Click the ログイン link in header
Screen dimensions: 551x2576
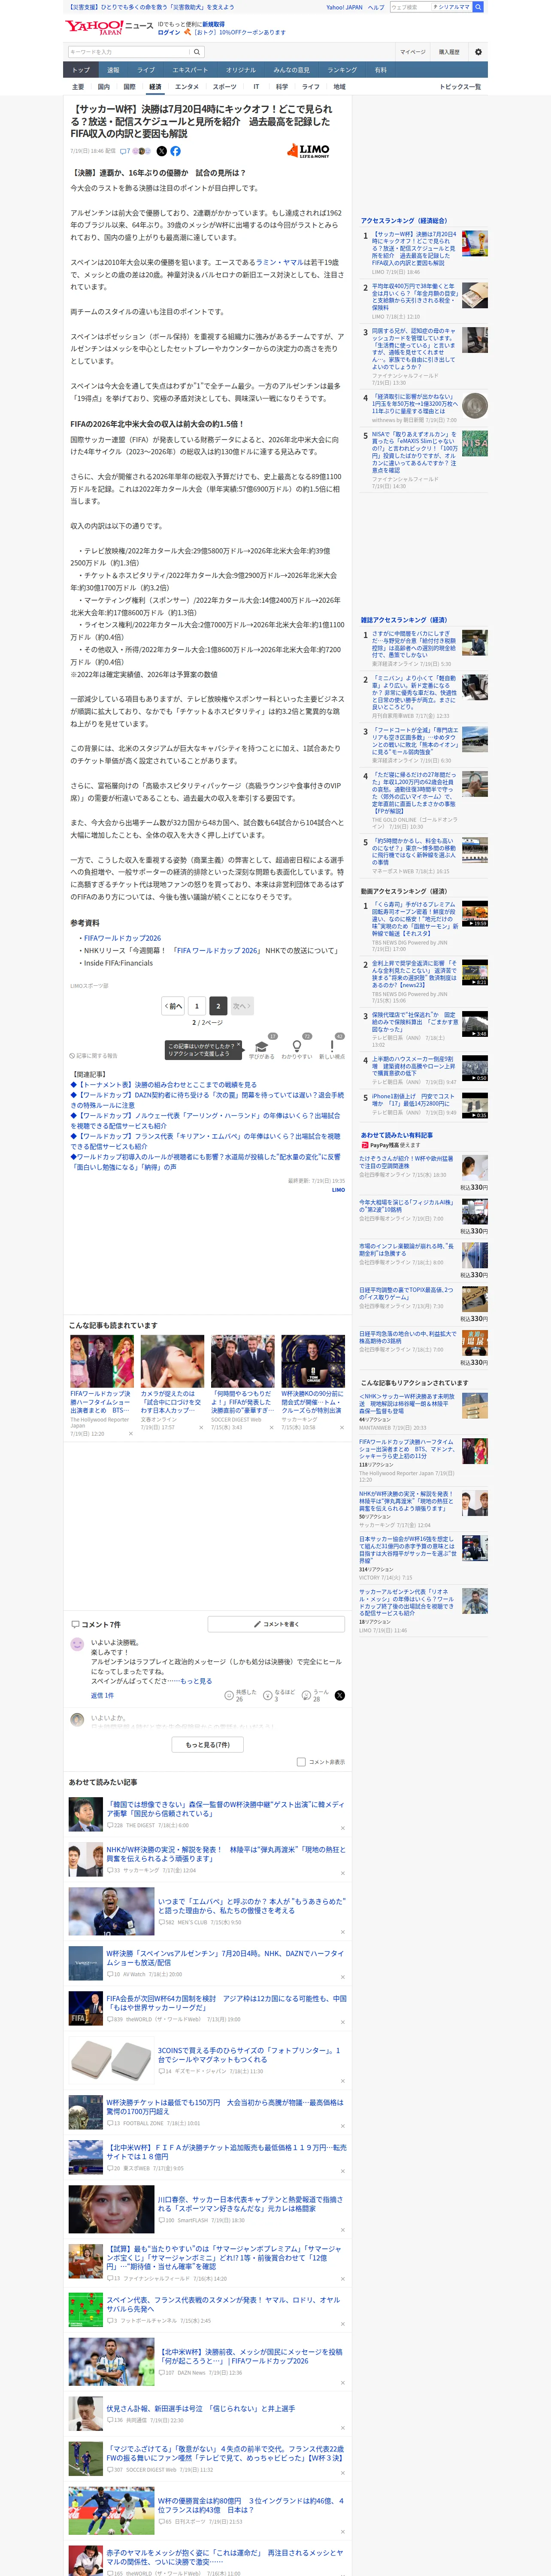pyautogui.click(x=169, y=32)
